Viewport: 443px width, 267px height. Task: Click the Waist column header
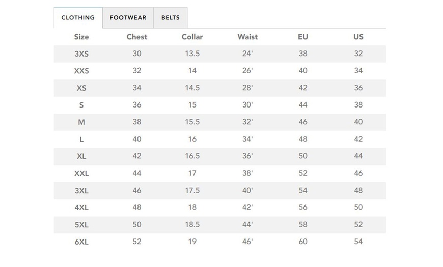pyautogui.click(x=247, y=37)
